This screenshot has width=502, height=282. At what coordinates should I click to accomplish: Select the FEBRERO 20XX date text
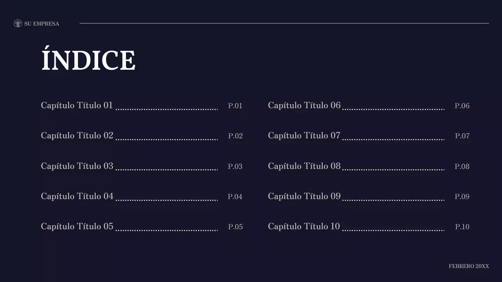coord(469,266)
